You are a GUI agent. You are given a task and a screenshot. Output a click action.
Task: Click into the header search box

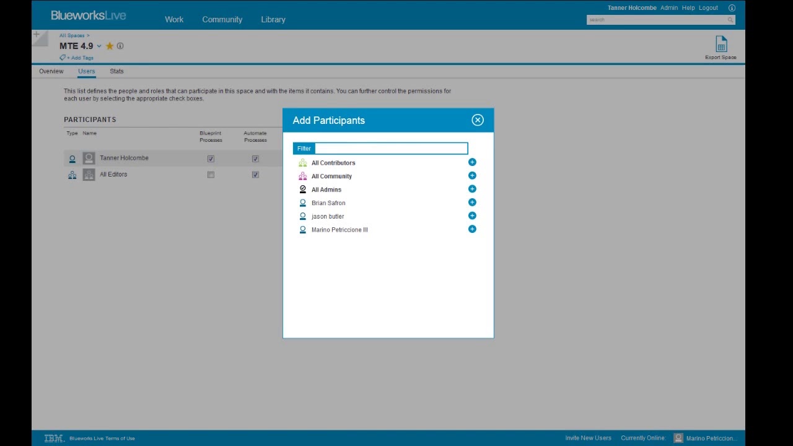657,20
